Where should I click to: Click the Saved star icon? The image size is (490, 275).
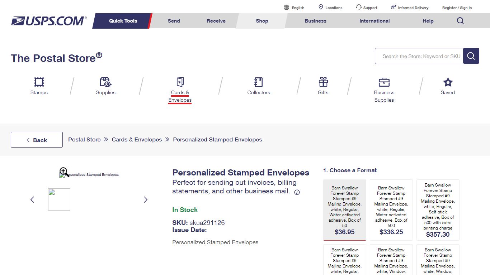(448, 82)
